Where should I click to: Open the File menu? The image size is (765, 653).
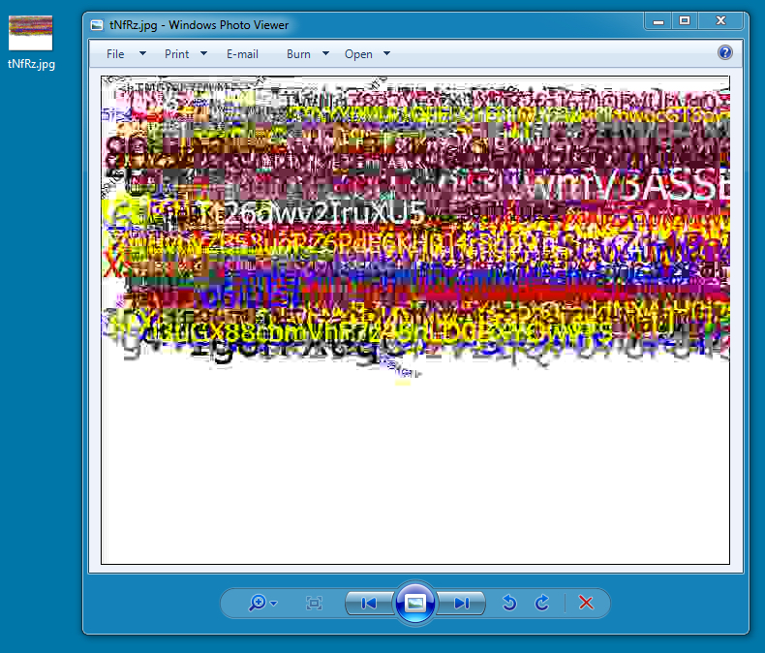[x=115, y=54]
